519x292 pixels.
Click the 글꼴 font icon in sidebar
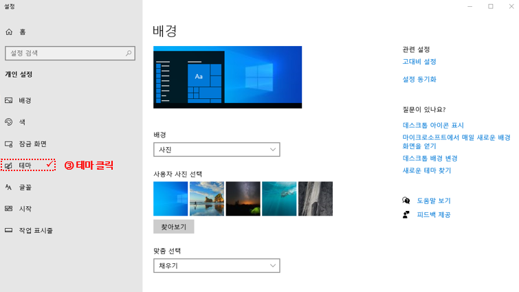coord(9,187)
